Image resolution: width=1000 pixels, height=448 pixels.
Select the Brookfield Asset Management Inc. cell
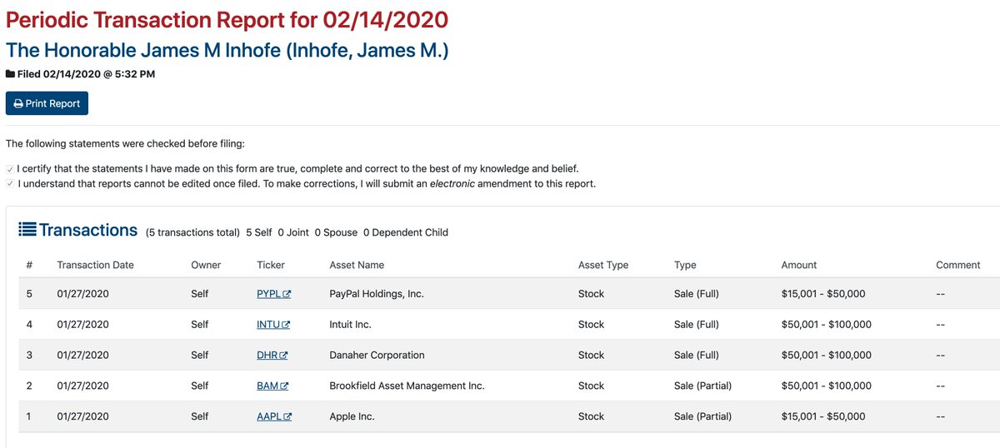pyautogui.click(x=407, y=386)
